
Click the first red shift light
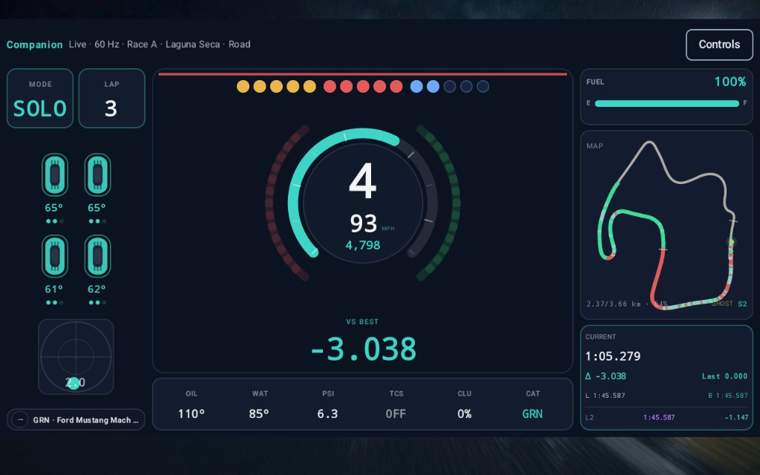point(330,86)
